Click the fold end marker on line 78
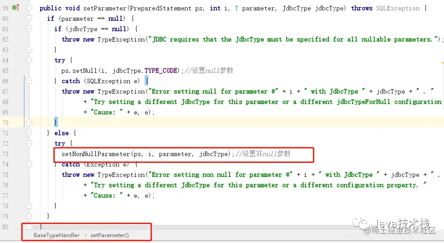Image resolution: width=444 pixels, height=243 pixels. (29, 205)
